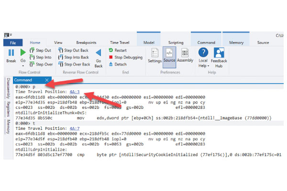Click the Restart icon
Viewport: 287px width, 191px height.
click(111, 50)
